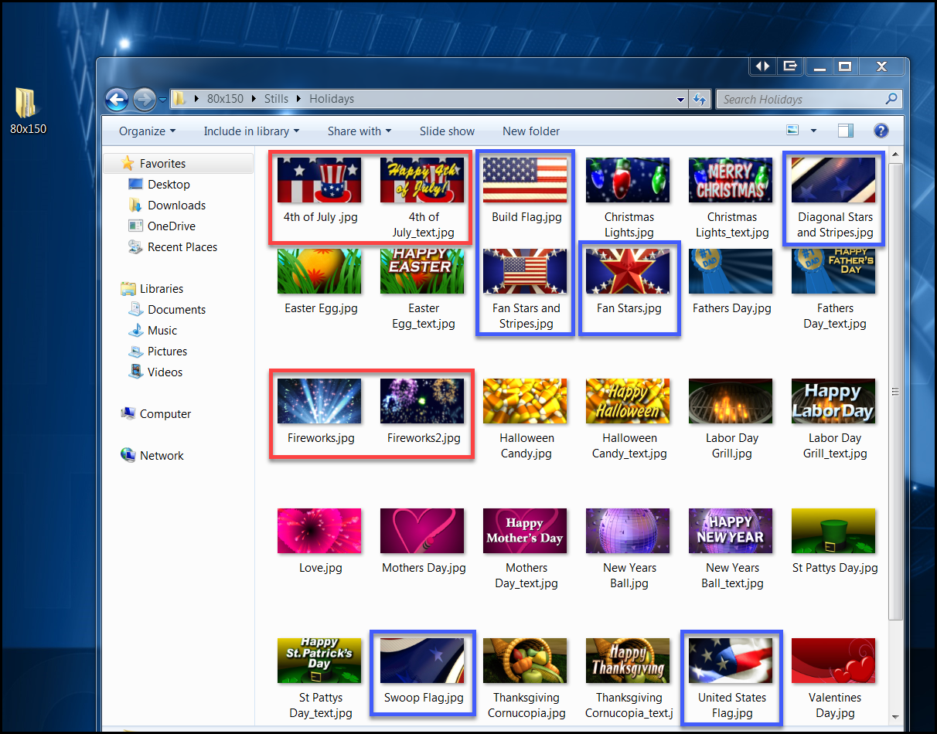Select the Fathers Day.jpg thumbnail
The width and height of the screenshot is (937, 734).
[731, 271]
